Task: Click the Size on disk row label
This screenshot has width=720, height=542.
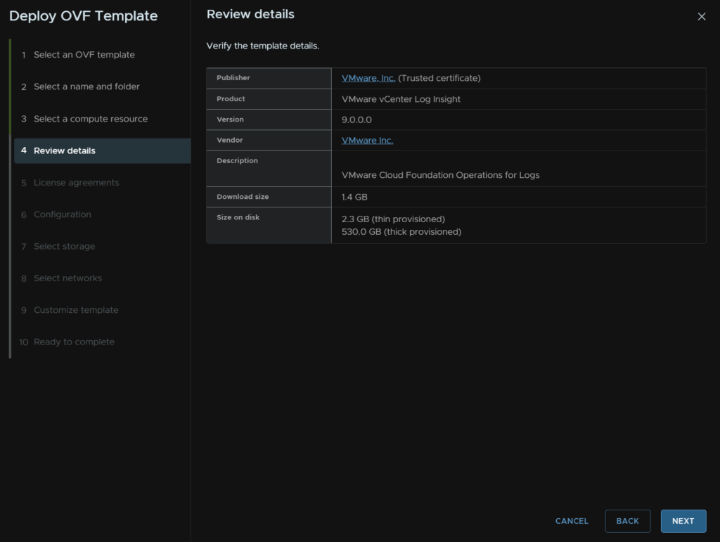Action: 238,217
